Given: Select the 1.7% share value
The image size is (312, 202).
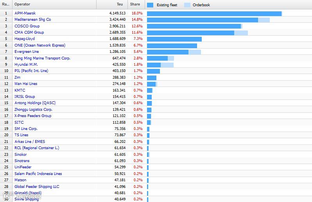Looking at the screenshot, I should (138, 71).
